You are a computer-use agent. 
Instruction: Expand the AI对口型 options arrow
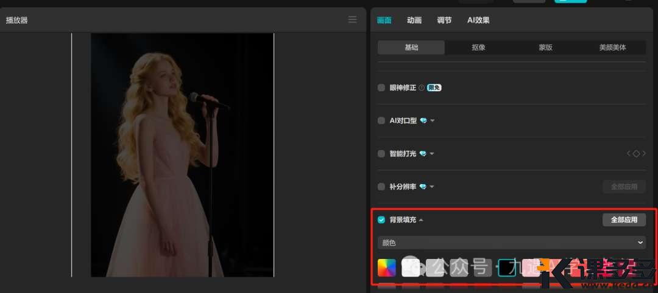pyautogui.click(x=432, y=120)
